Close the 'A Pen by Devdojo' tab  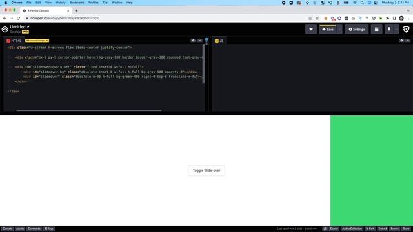pos(68,11)
